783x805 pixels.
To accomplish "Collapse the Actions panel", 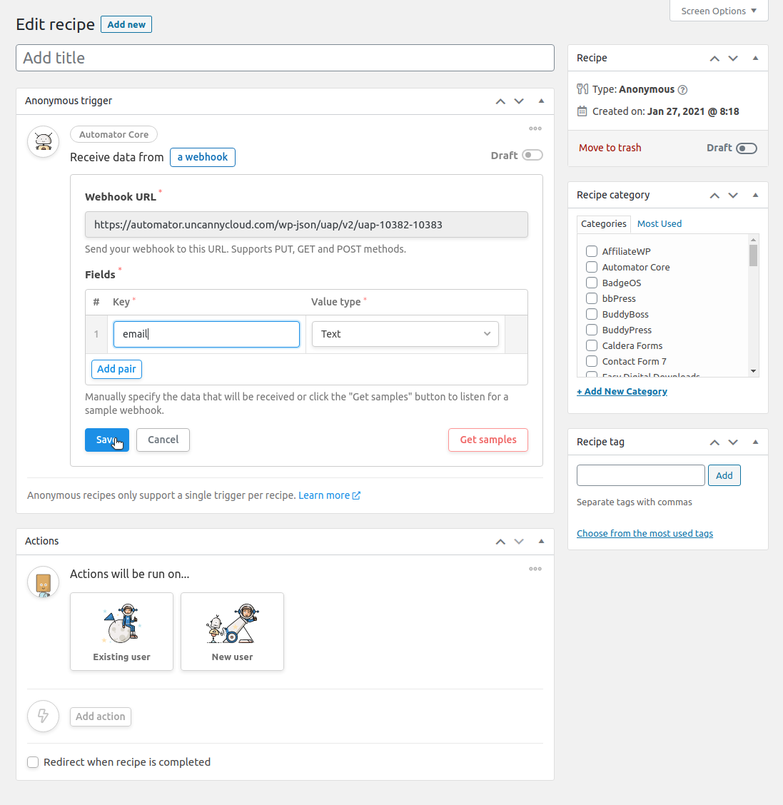I will point(541,542).
